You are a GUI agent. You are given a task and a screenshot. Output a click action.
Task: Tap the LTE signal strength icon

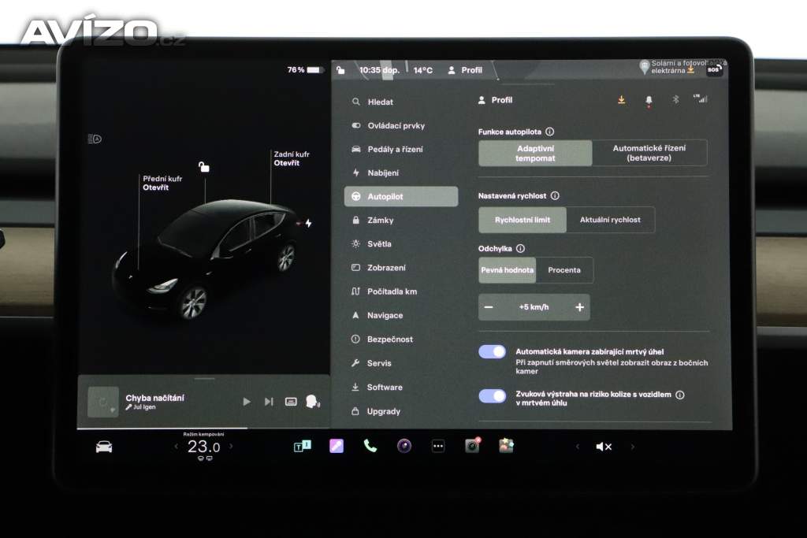[x=701, y=98]
